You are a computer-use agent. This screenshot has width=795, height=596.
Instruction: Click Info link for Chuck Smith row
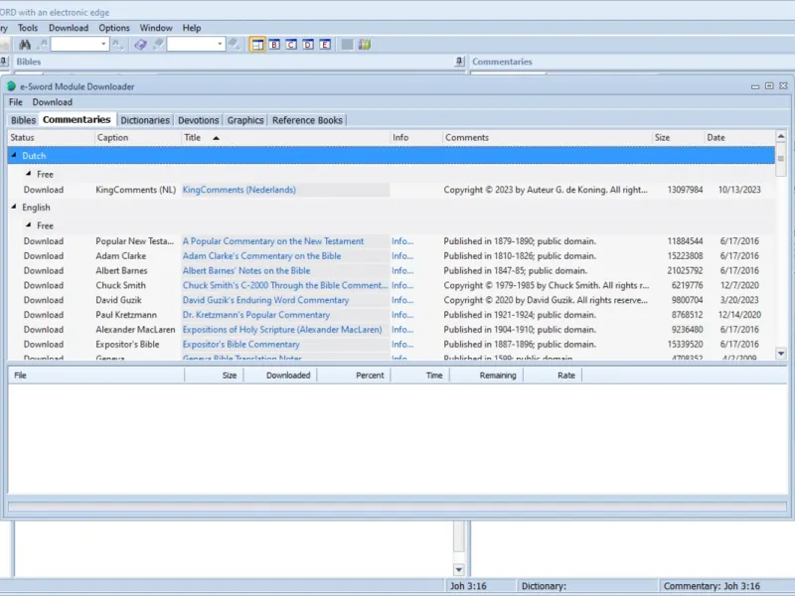coord(402,285)
